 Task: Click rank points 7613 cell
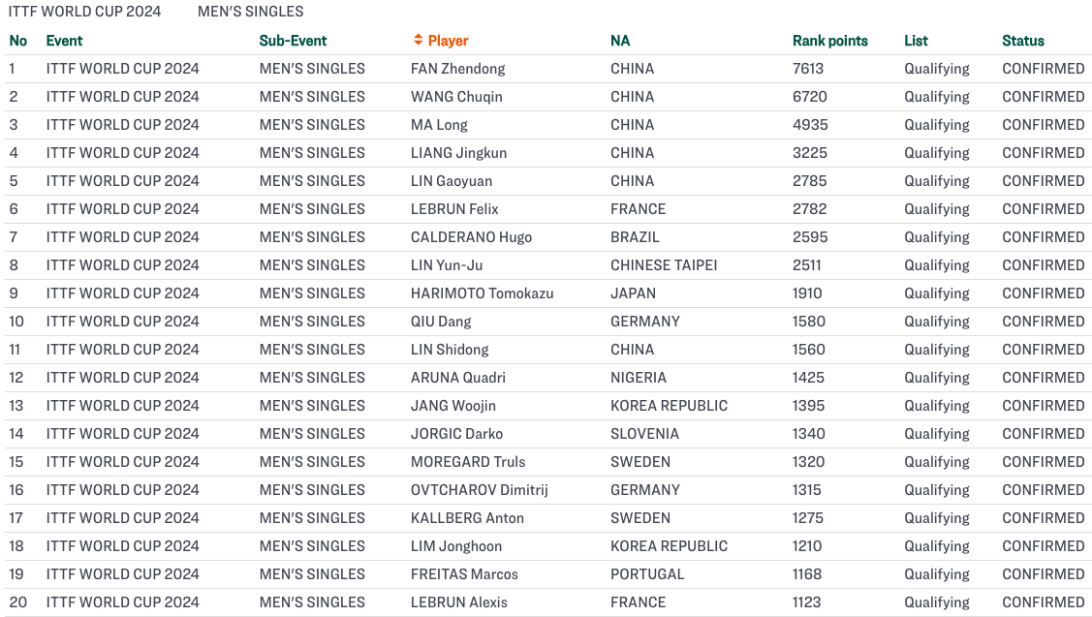[808, 69]
